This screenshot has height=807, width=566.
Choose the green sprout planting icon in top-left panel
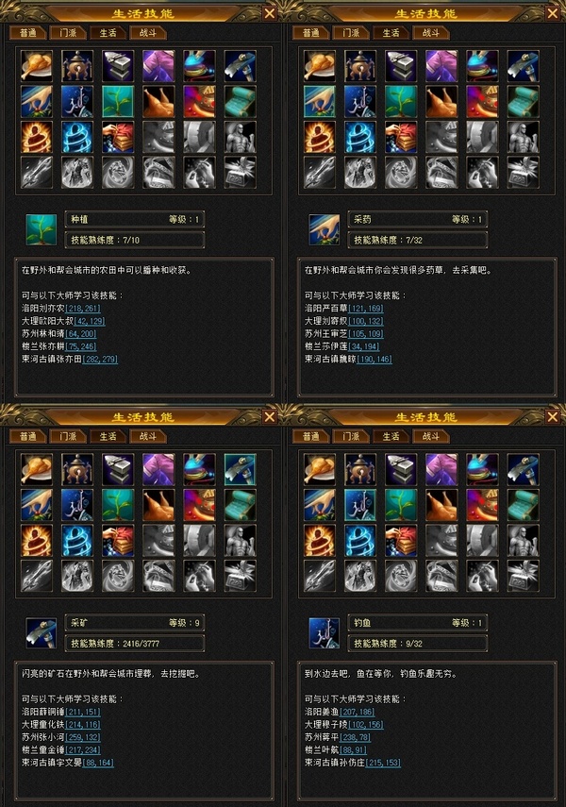pyautogui.click(x=118, y=101)
